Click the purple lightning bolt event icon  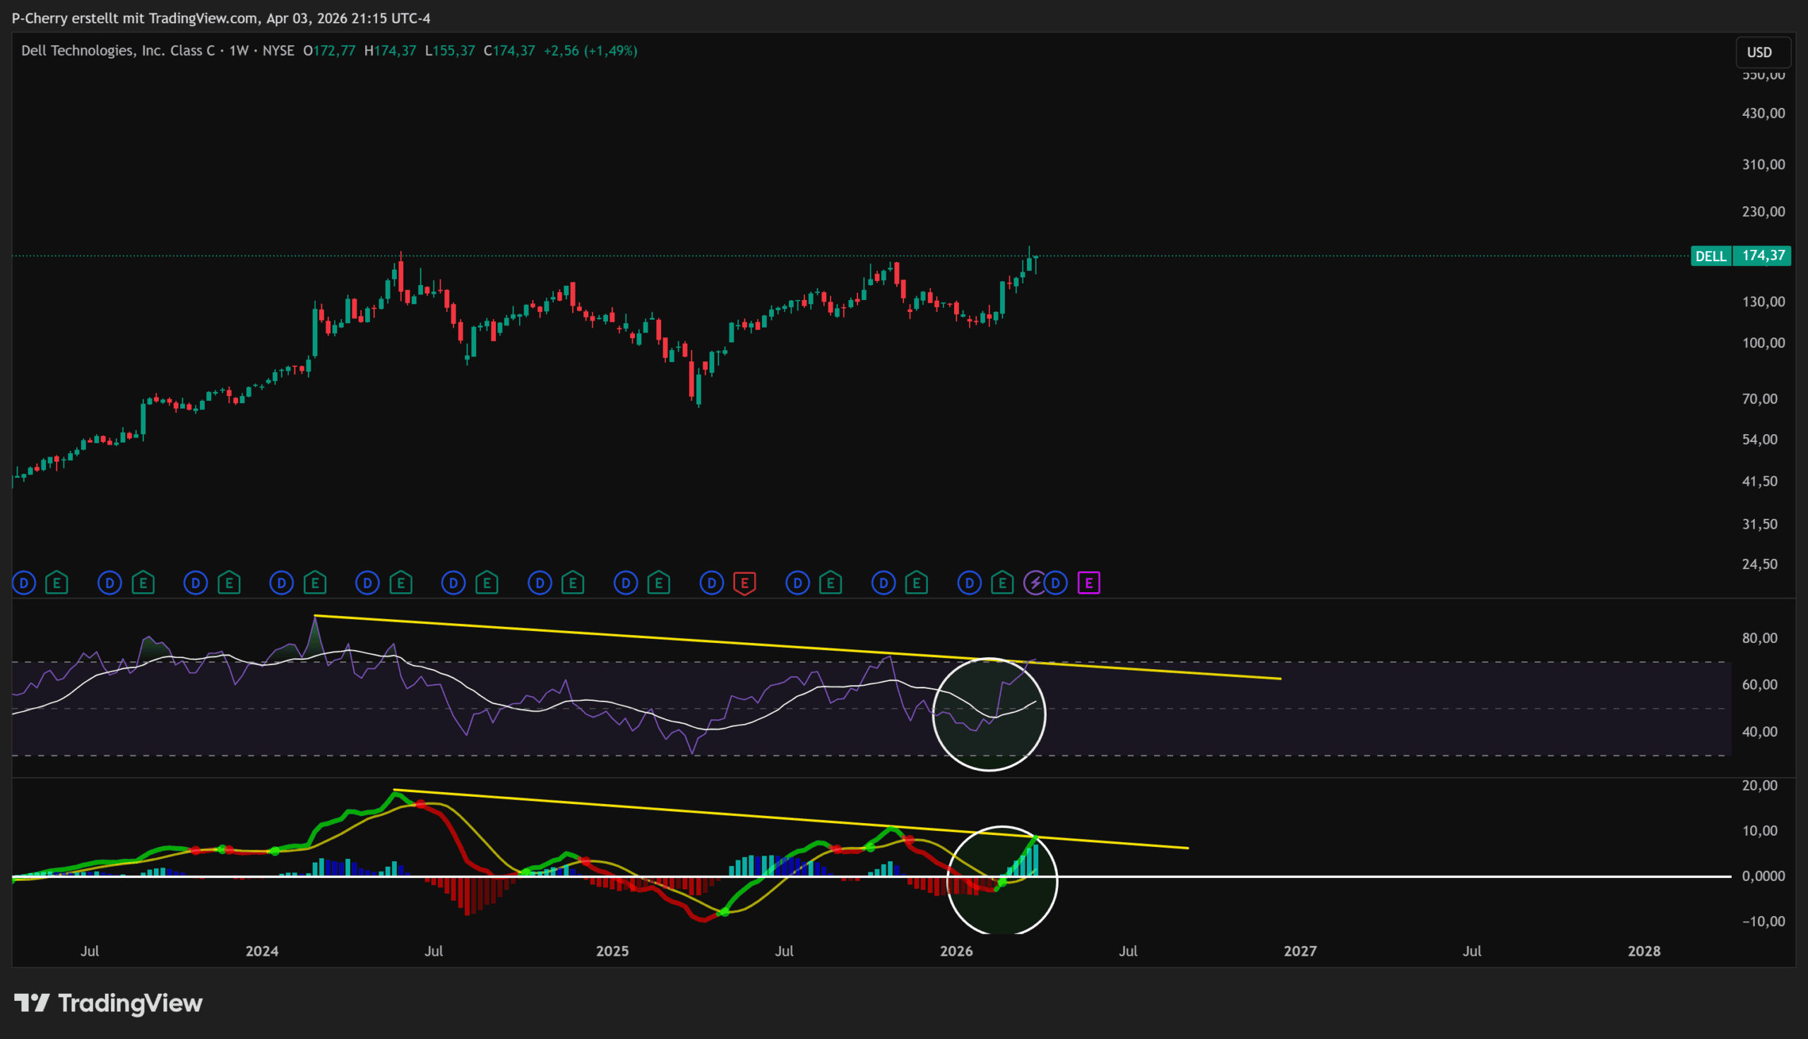[1034, 583]
